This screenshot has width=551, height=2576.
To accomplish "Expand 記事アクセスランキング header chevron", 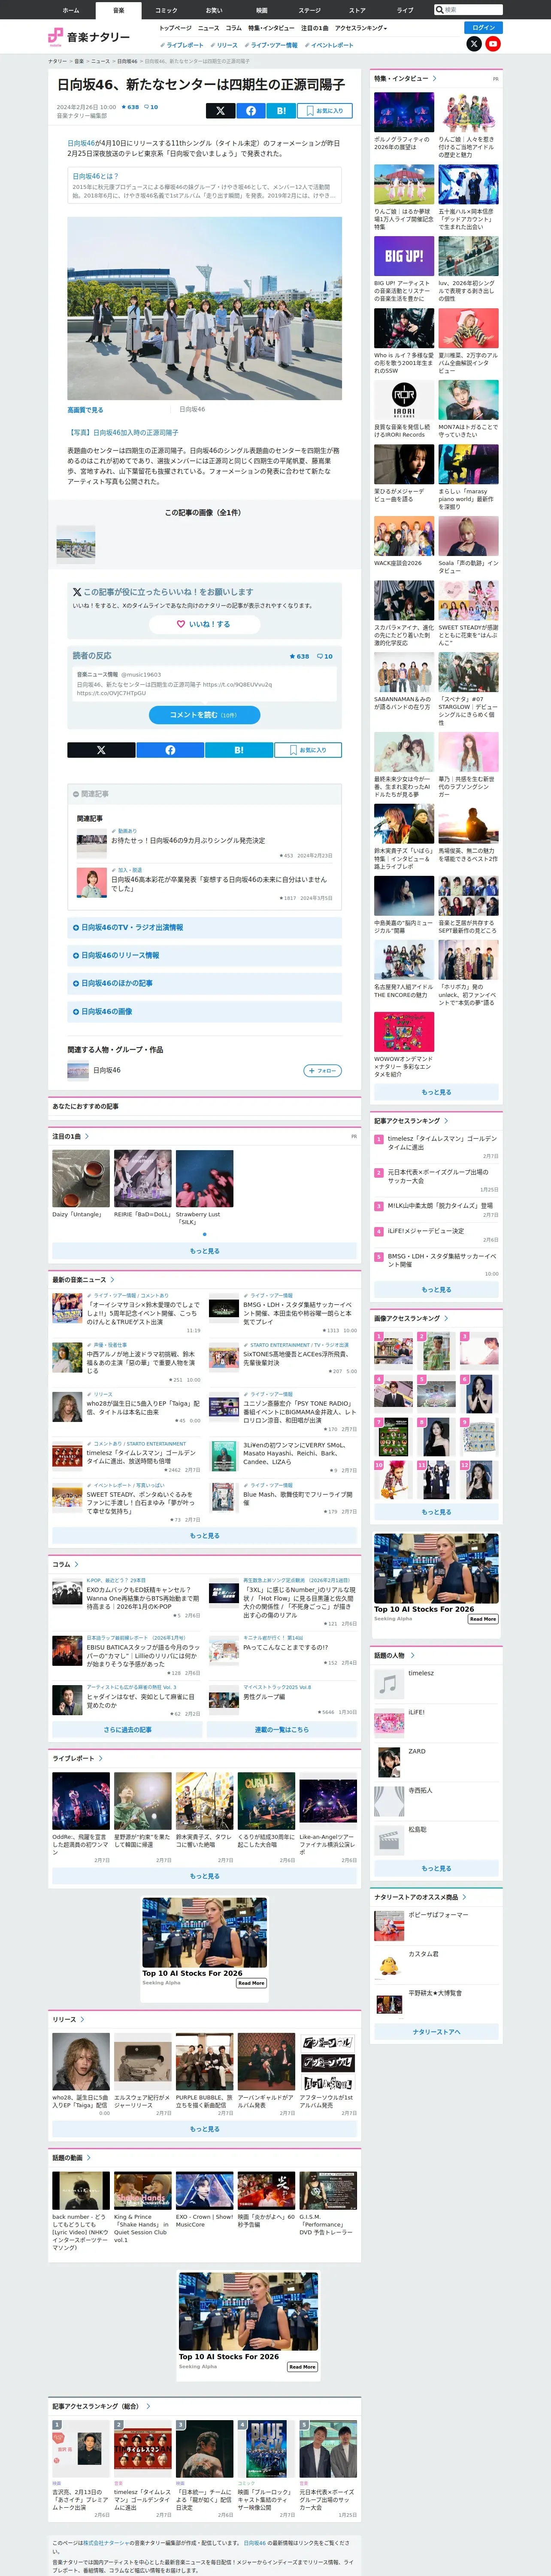I will click(446, 1121).
